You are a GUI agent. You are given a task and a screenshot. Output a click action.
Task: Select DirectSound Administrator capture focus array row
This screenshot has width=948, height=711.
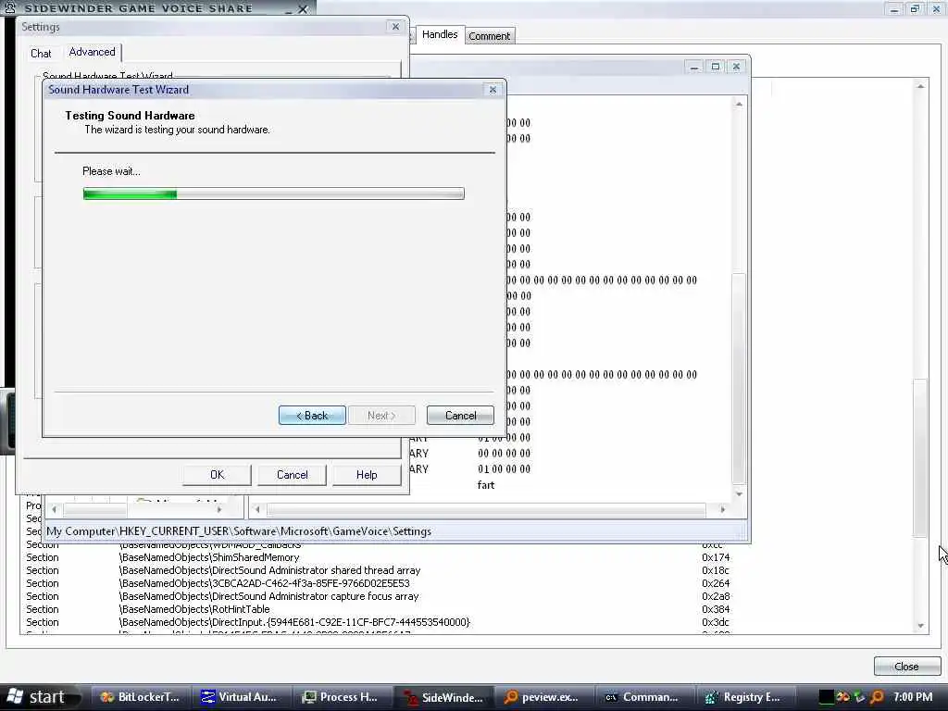coord(378,596)
